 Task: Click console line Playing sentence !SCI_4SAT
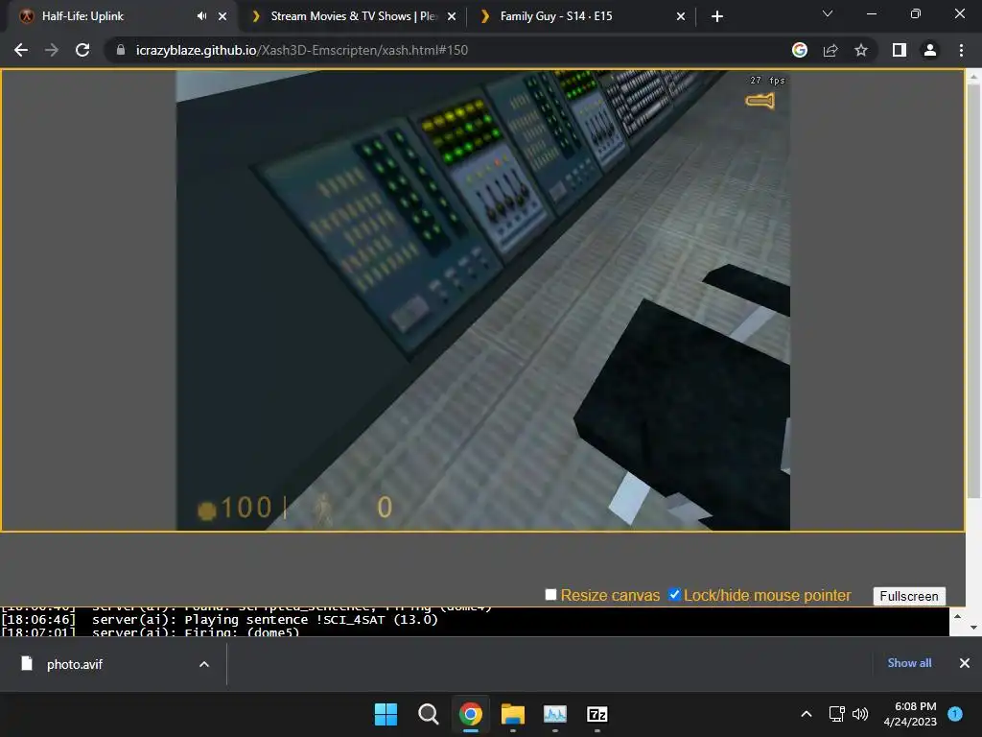[x=265, y=620]
